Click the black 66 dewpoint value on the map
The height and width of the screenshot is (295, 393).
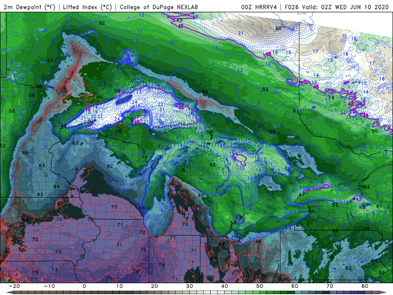pyautogui.click(x=258, y=241)
